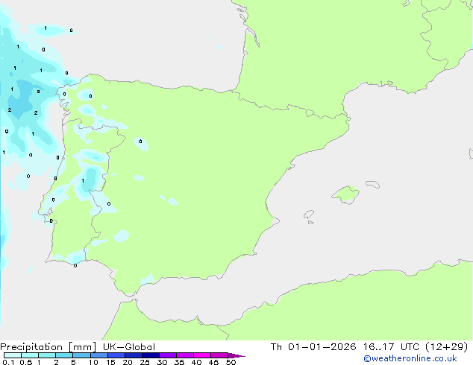This screenshot has height=365, width=473.
Task: Click the Mallorca island on the map
Action: (x=345, y=194)
